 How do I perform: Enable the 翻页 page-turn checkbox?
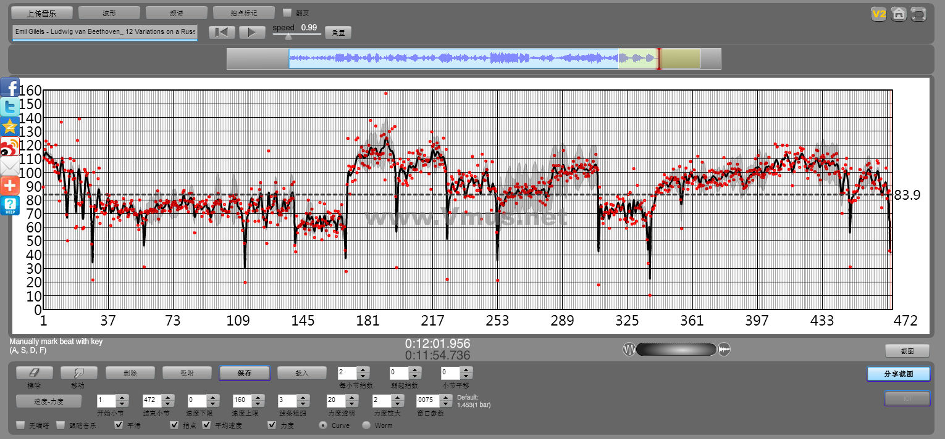[x=287, y=12]
